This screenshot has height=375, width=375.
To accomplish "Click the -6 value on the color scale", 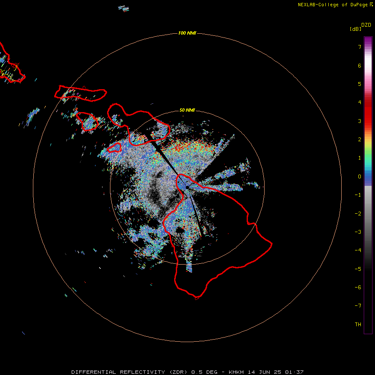I will pos(358,287).
